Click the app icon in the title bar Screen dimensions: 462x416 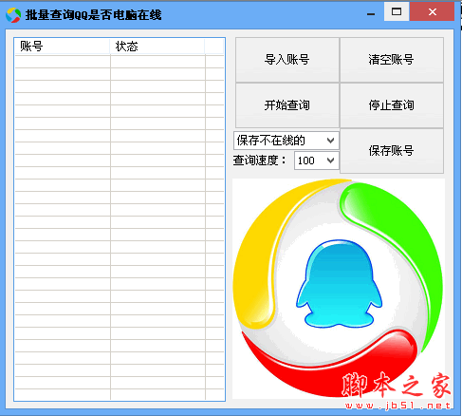[13, 15]
